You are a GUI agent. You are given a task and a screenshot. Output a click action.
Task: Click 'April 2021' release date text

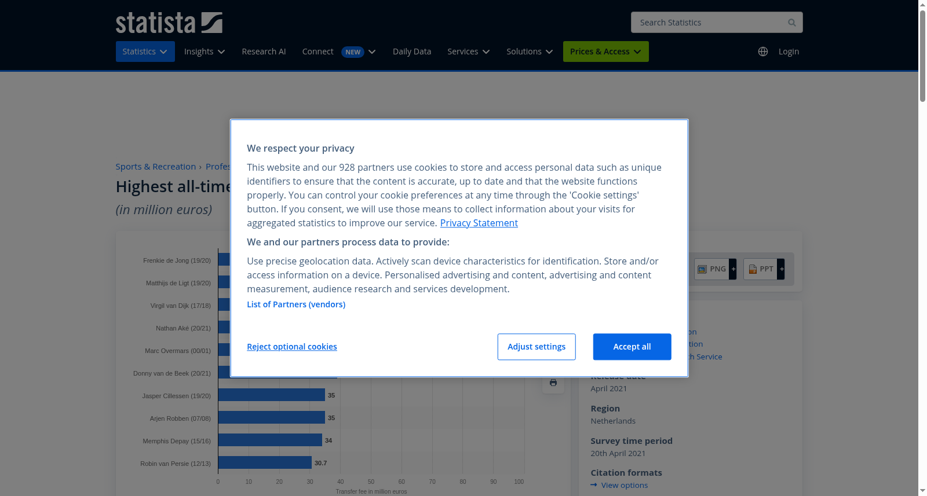tap(608, 388)
